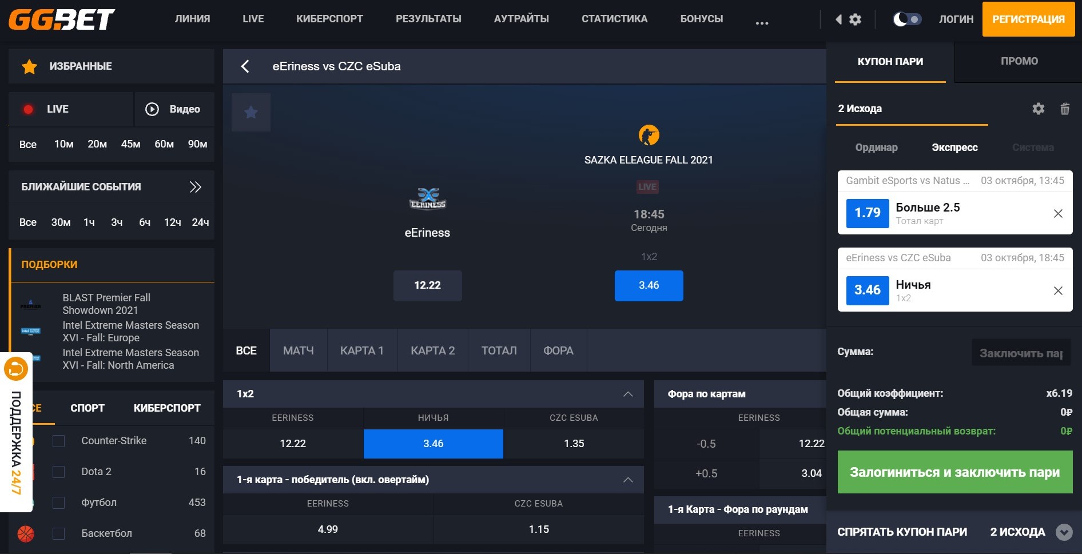1082x554 pixels.
Task: Check the Dota 2 checkbox
Action: tap(58, 472)
